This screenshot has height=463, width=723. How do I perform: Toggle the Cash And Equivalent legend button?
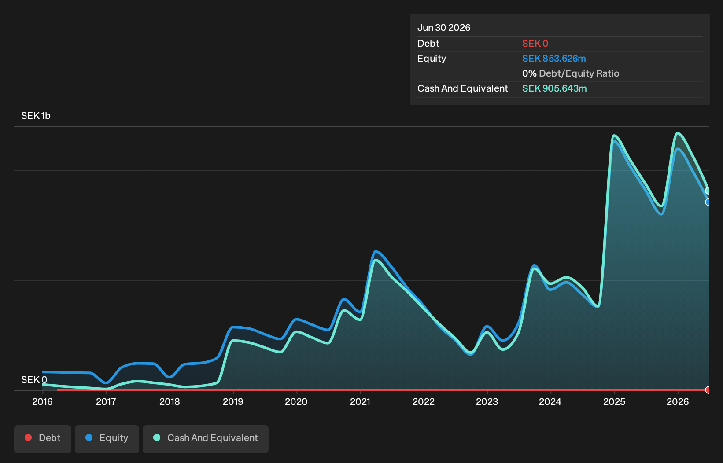tap(206, 439)
